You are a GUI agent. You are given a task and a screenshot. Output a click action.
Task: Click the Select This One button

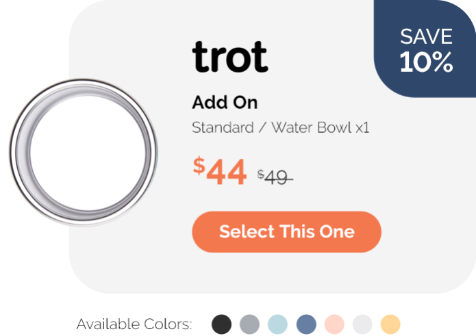pyautogui.click(x=286, y=232)
